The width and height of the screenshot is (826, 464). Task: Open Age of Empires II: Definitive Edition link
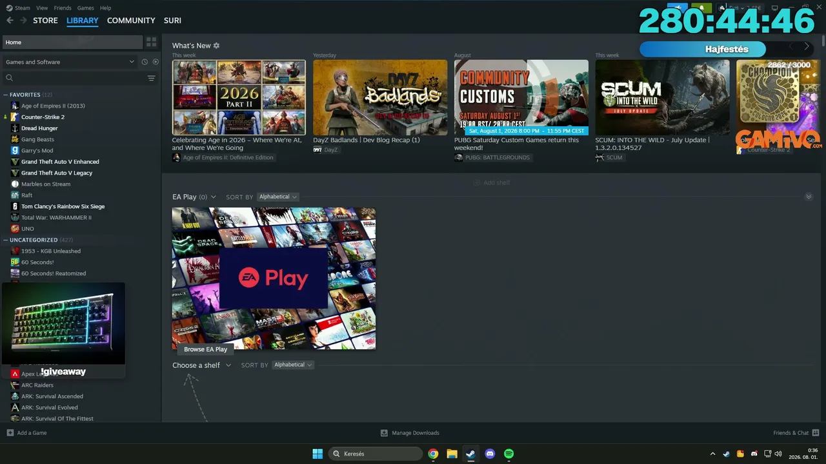coord(223,157)
